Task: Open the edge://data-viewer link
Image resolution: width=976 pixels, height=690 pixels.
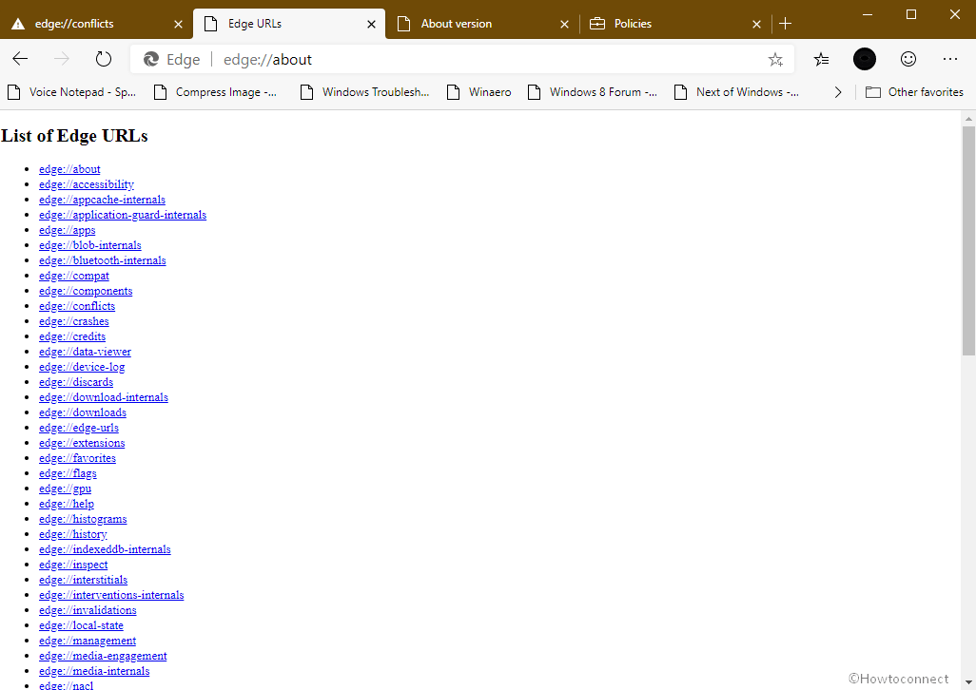Action: tap(86, 352)
